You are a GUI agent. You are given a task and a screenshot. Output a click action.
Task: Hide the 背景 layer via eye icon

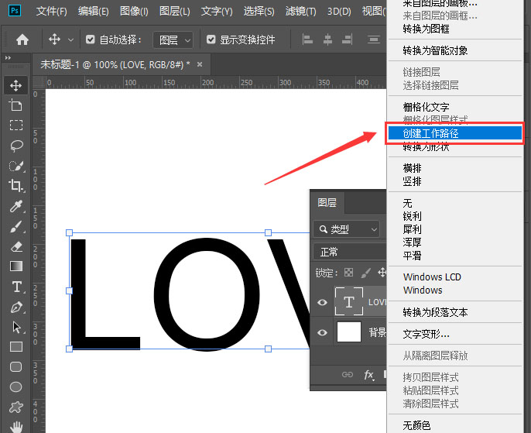323,332
